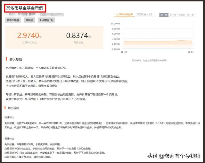Click the 交易日15:00前转出成功 line

coord(48,149)
